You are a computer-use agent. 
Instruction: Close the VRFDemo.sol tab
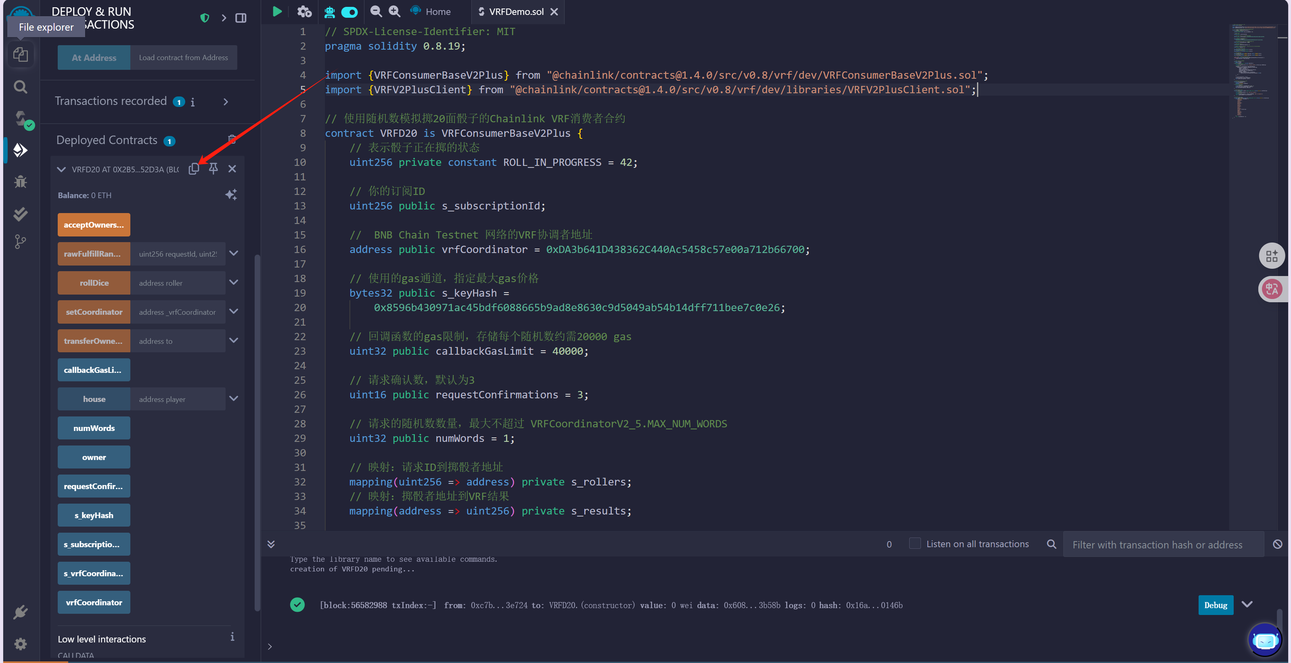click(554, 12)
